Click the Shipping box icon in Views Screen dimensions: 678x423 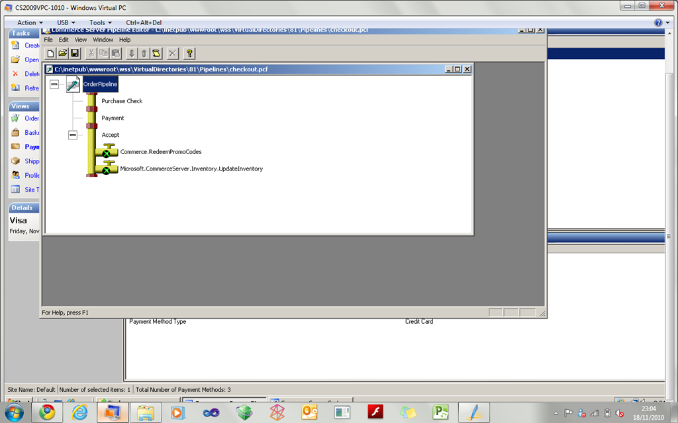tap(15, 161)
